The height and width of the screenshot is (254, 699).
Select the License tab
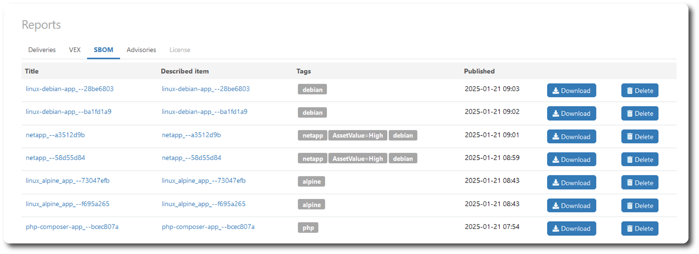(180, 50)
